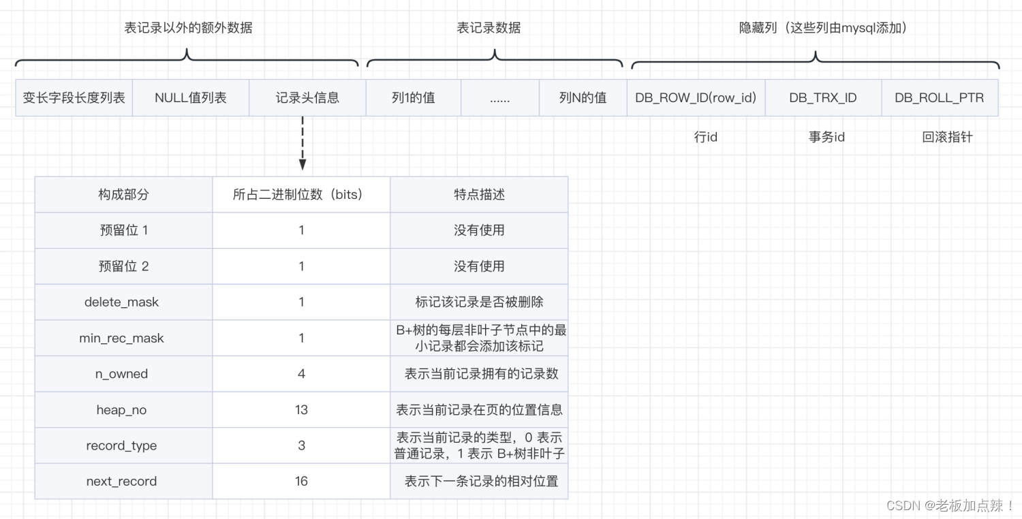This screenshot has height=519, width=1022.
Task: Select the bit count in 预留位 2 row
Action: 301,266
